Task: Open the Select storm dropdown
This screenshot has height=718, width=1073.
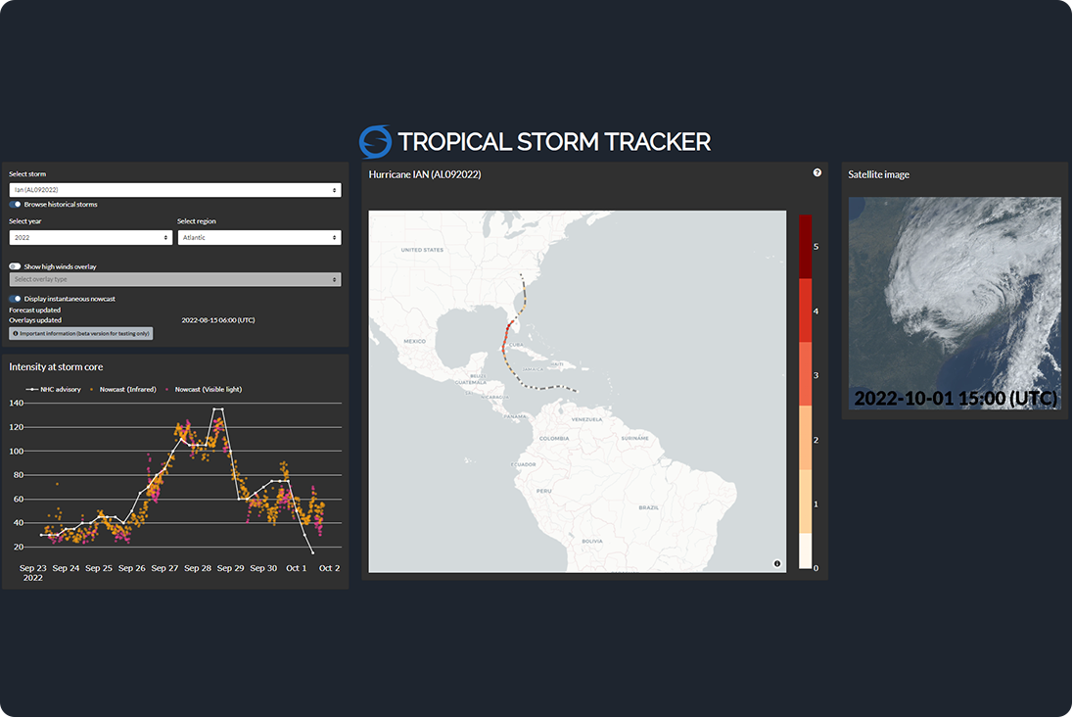Action: [175, 190]
